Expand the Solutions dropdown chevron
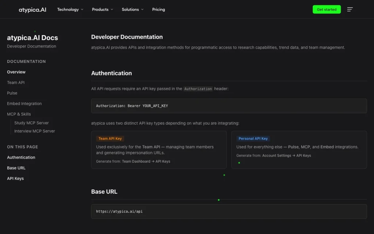 coord(142,10)
